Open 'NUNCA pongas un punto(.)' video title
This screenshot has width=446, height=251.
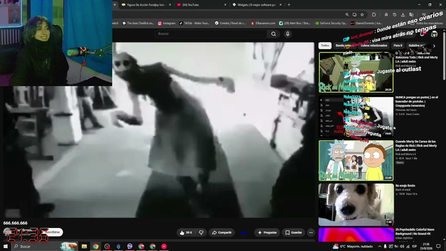coord(417,101)
